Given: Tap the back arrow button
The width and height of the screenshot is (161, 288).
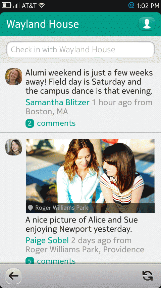Looking at the screenshot, I should point(13,276).
